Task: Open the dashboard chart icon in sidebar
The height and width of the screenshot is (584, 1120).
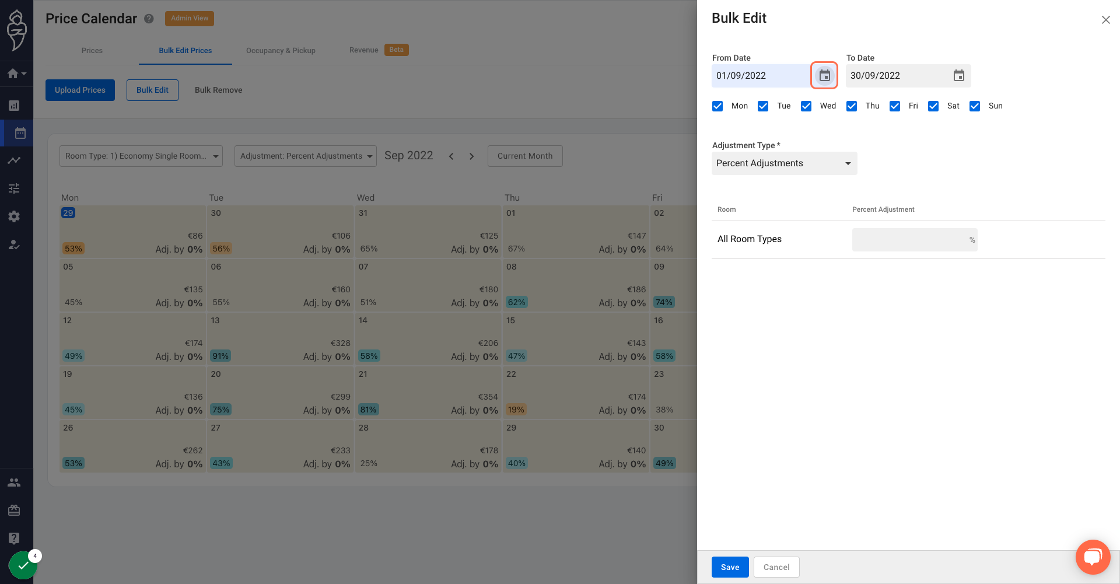Action: pos(14,106)
